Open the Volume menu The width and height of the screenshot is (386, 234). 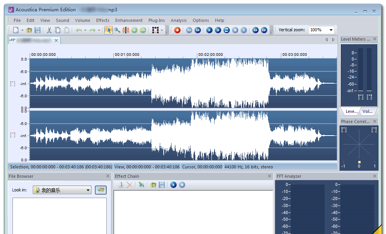82,20
